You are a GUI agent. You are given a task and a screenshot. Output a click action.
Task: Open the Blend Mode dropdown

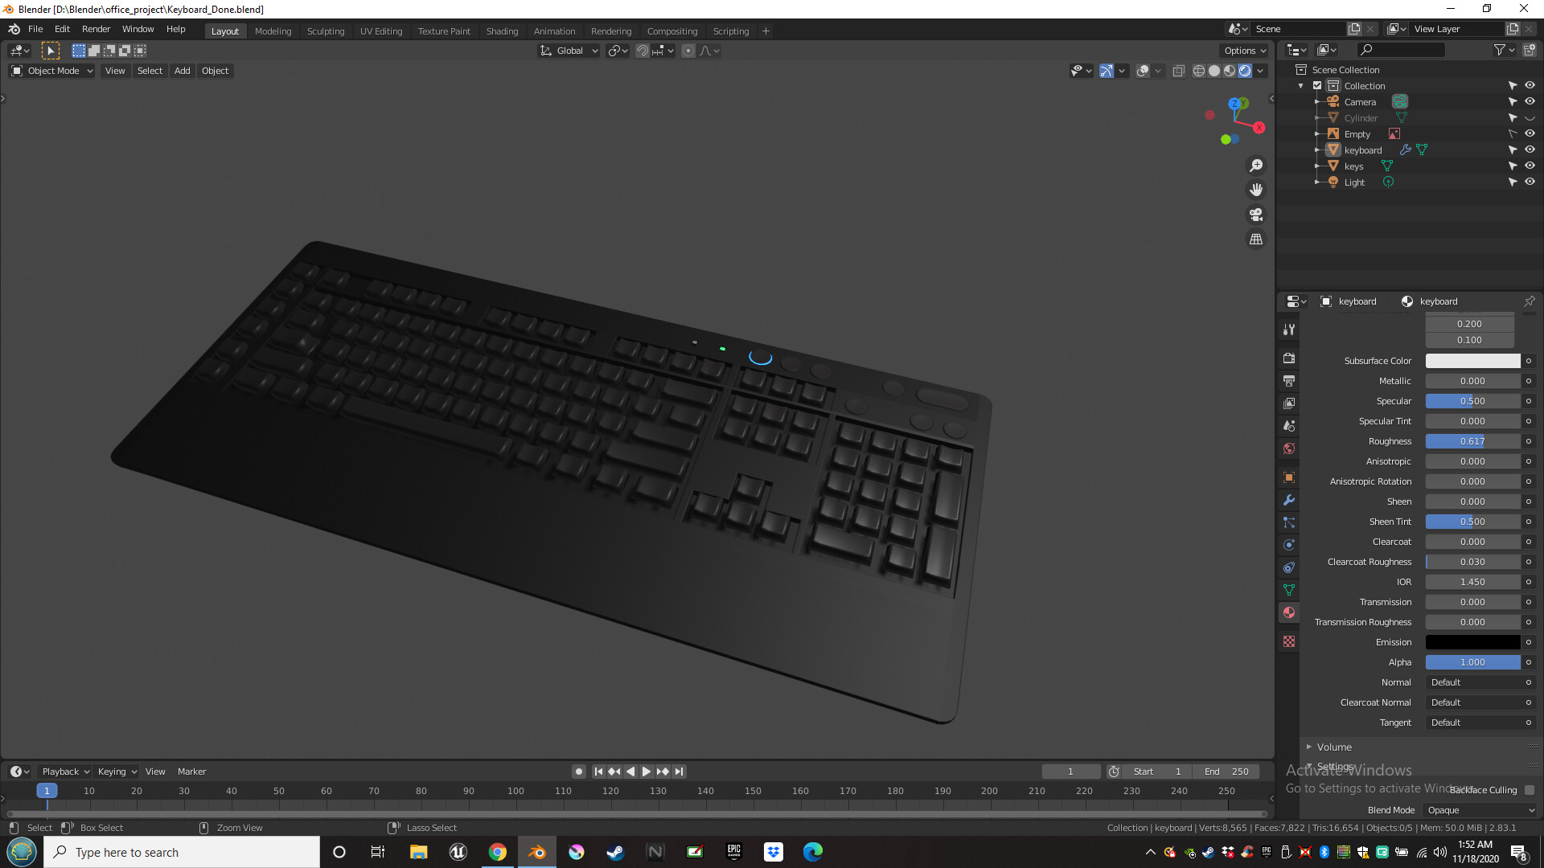1480,810
